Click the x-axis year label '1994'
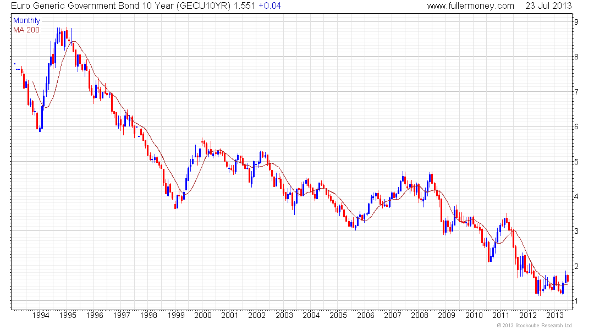 click(41, 315)
